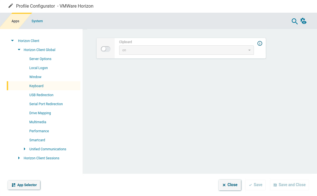Select Drive Mapping in the tree
317x196 pixels.
(x=40, y=113)
